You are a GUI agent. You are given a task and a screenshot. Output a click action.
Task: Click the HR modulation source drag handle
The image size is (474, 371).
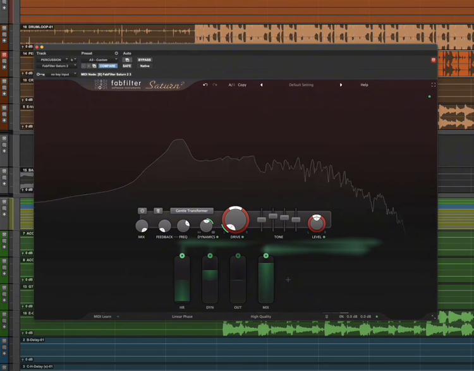182,256
